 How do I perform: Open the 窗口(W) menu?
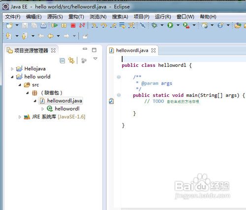pyautogui.click(x=185, y=17)
